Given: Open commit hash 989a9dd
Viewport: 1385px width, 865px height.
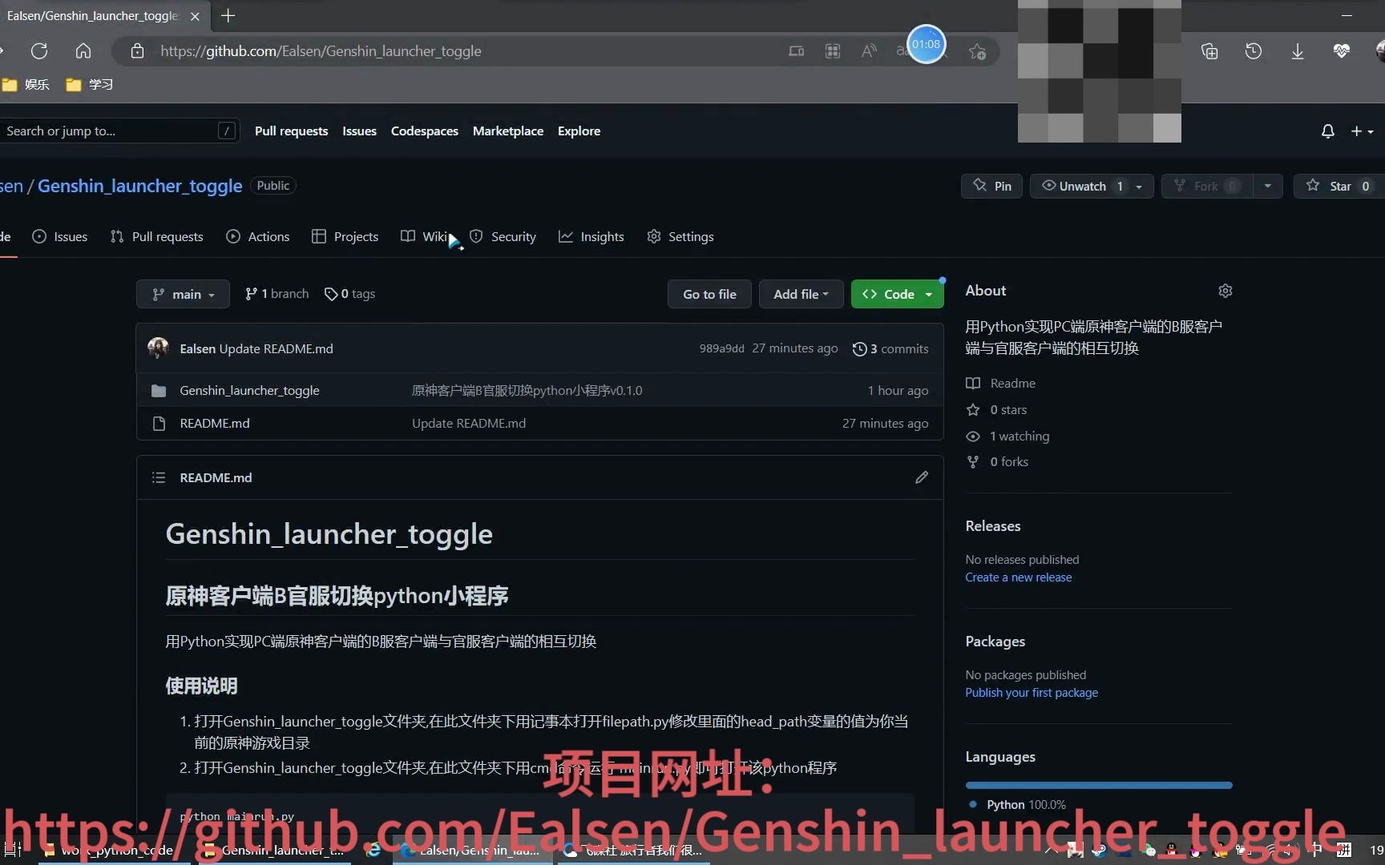Looking at the screenshot, I should [721, 348].
